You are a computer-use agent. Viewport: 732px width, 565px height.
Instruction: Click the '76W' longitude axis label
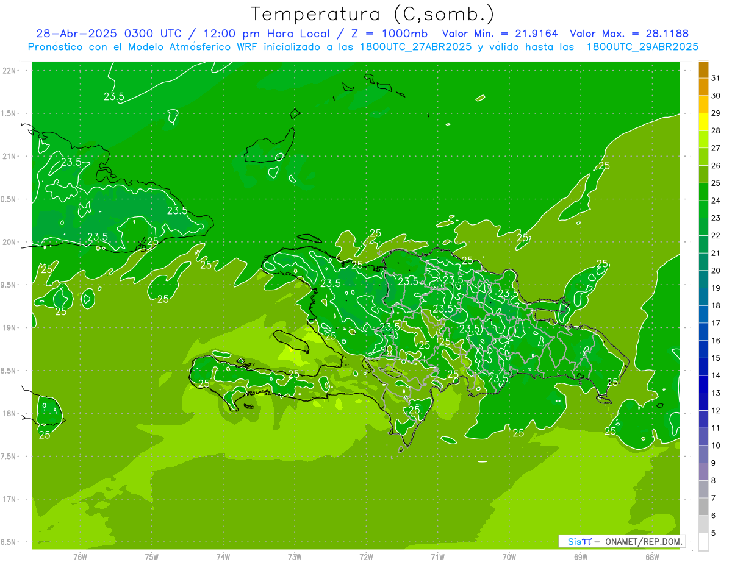tap(80, 557)
